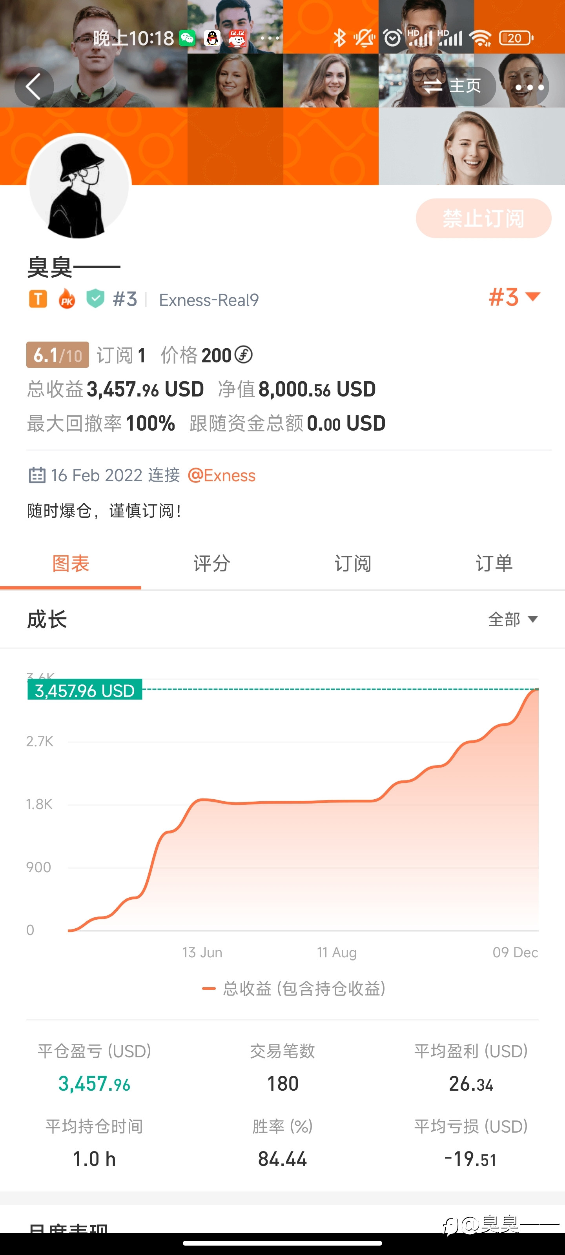Expand the #3 account dropdown
The height and width of the screenshot is (1255, 565).
[514, 297]
